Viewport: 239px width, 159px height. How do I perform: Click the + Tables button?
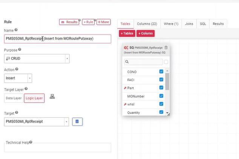pyautogui.click(x=127, y=34)
